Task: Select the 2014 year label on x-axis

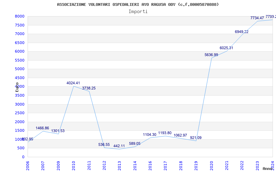Action: [x=135, y=166]
